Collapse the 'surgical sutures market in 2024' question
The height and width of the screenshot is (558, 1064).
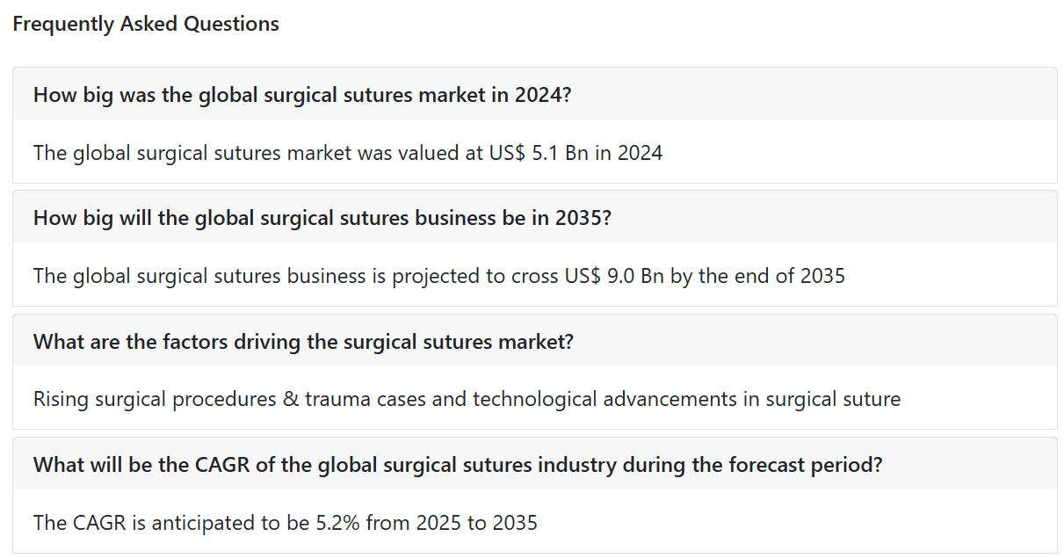534,94
